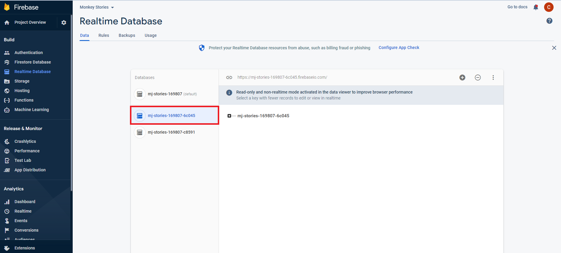Click the Firebase logo icon
The height and width of the screenshot is (253, 561).
[7, 7]
